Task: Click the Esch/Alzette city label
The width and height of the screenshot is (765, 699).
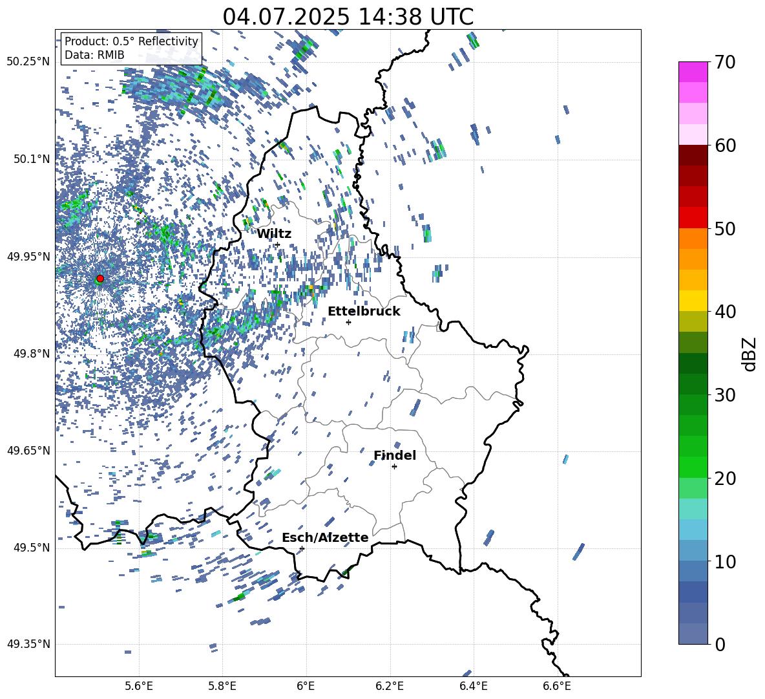Action: [x=326, y=537]
